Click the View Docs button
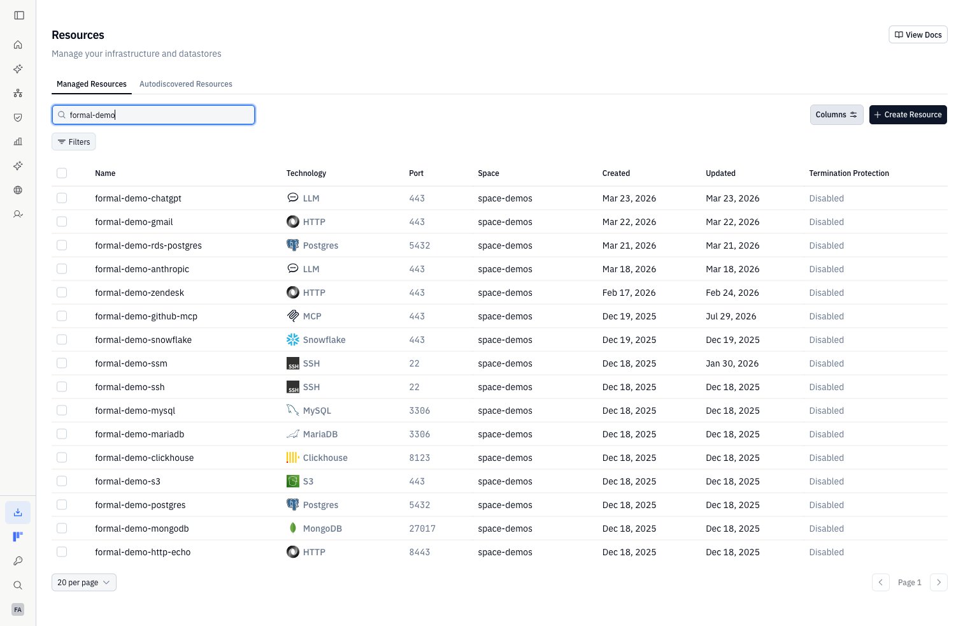The height and width of the screenshot is (626, 963). (918, 35)
